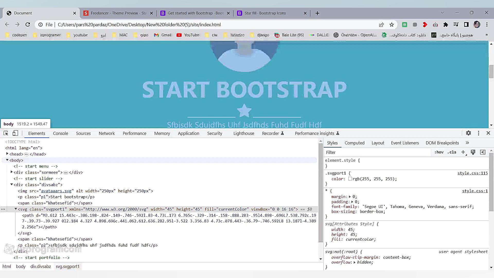Collapse the svg svgport1 node

[x=16, y=209]
